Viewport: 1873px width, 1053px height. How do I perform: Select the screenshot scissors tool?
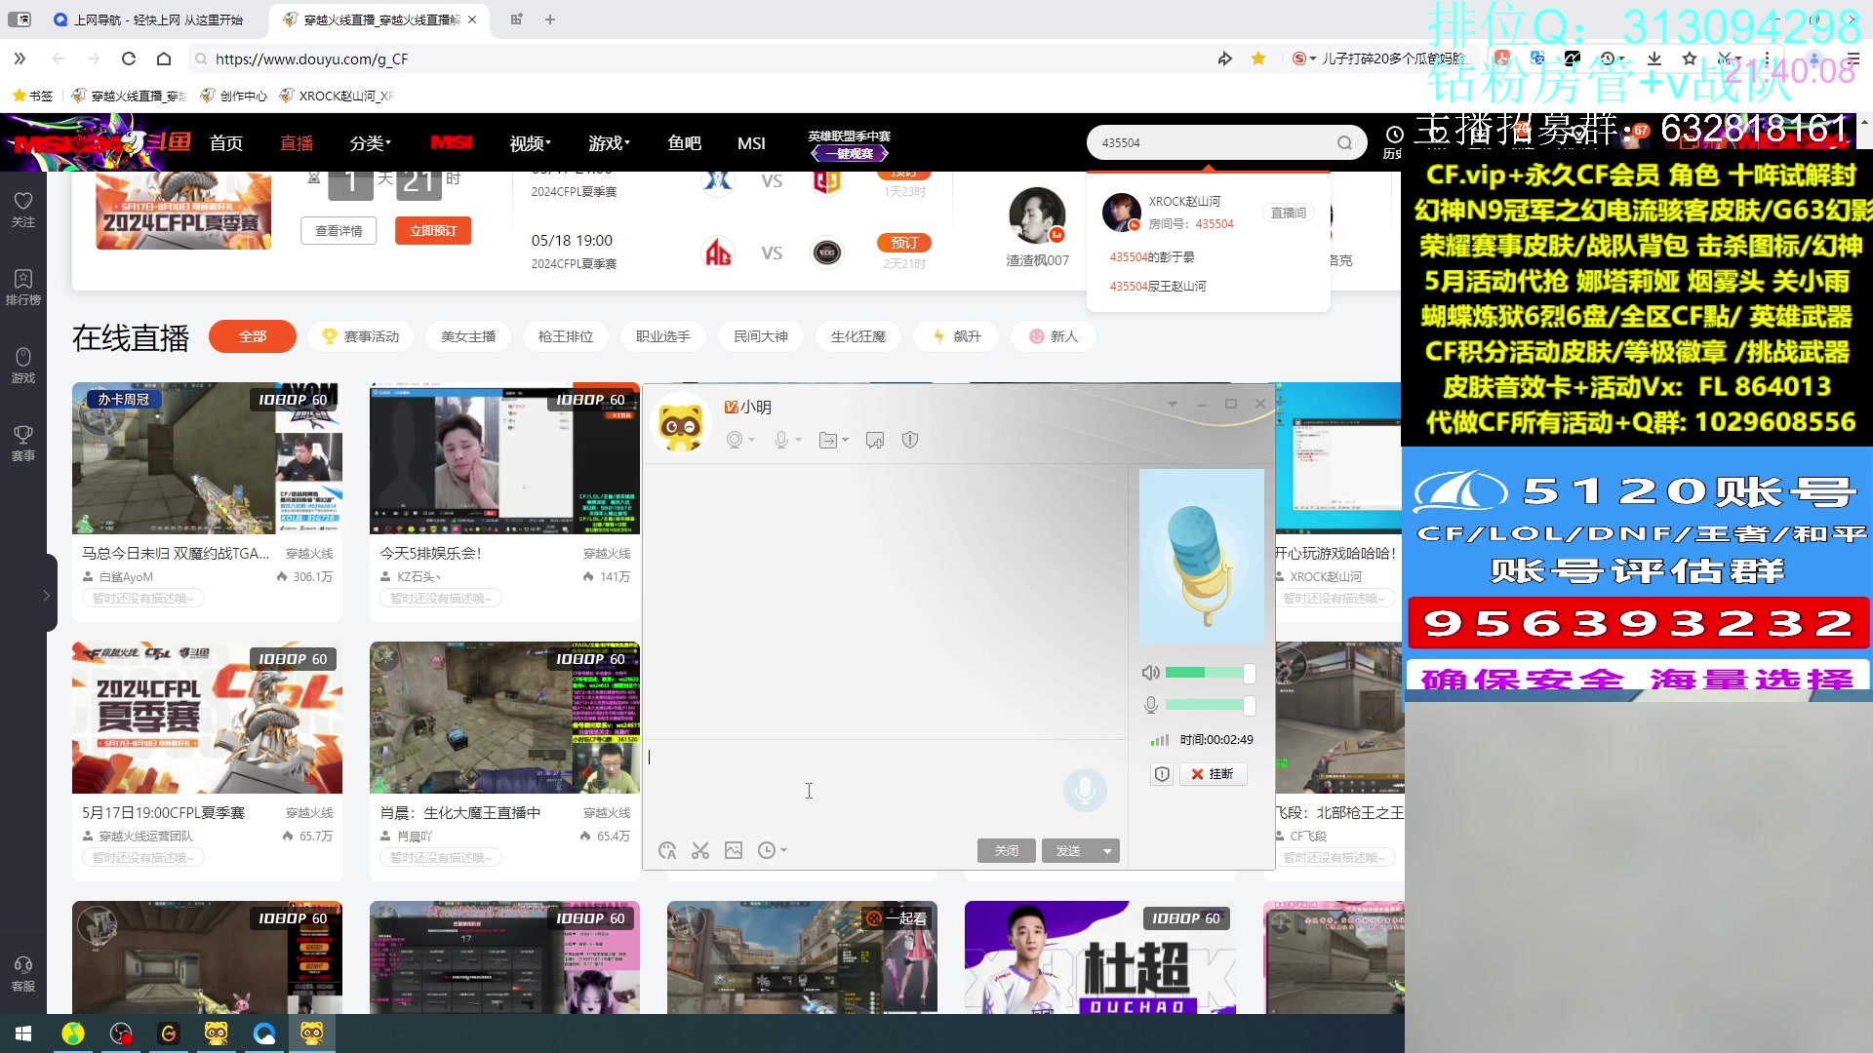point(700,850)
